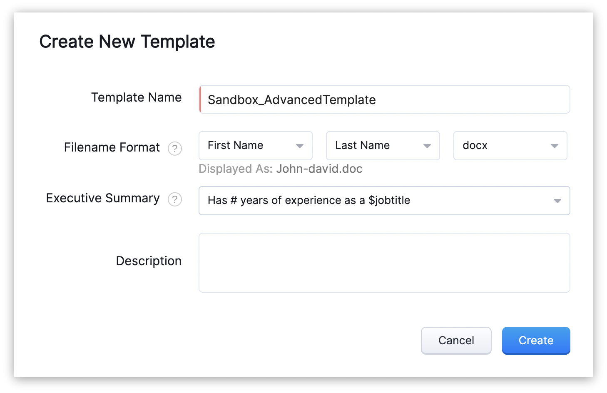Click the 'Create New Template' dialog heading
This screenshot has width=607, height=393.
click(x=127, y=42)
